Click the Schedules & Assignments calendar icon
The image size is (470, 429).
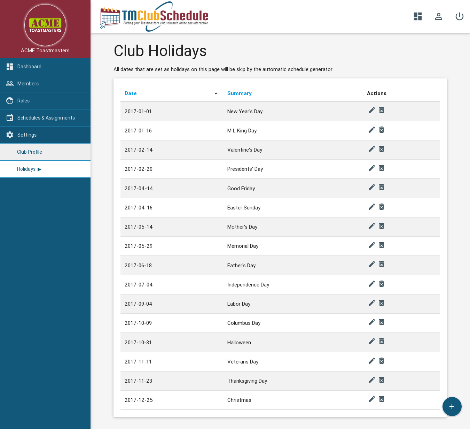9,118
